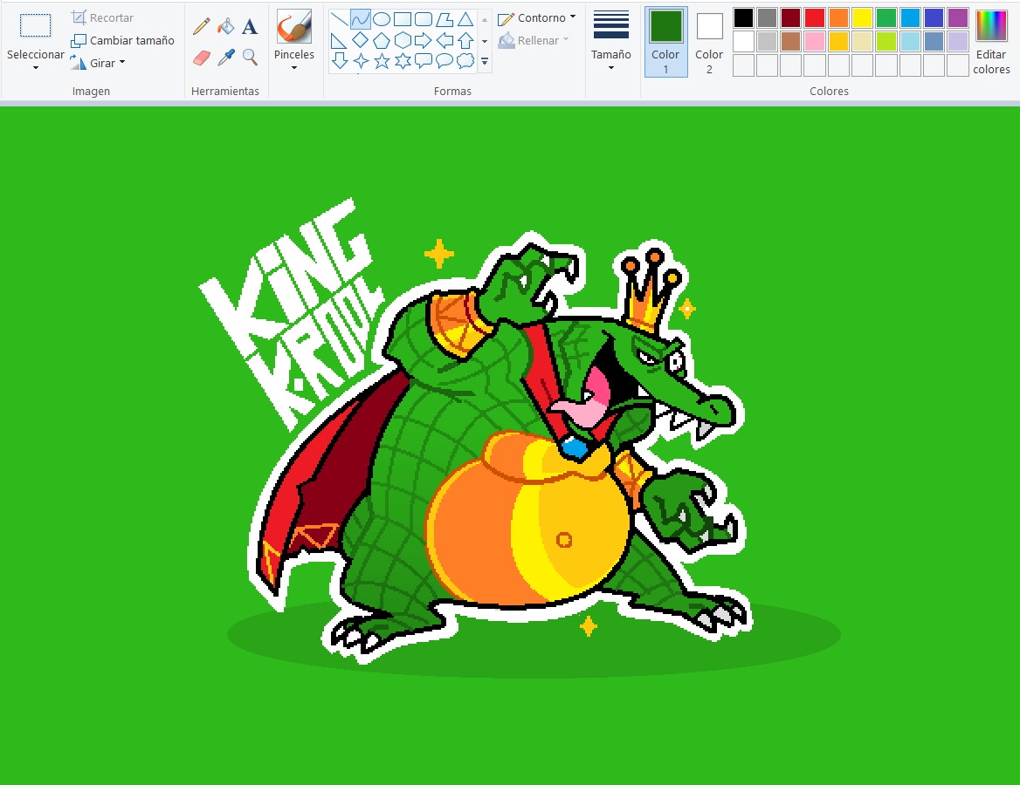Choose the Polygon shape
Viewport: 1020px width, 785px height.
[445, 19]
